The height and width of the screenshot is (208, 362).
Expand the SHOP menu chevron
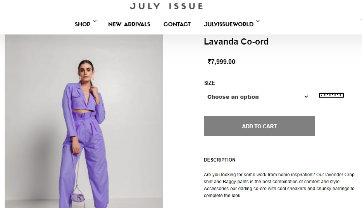tap(95, 21)
